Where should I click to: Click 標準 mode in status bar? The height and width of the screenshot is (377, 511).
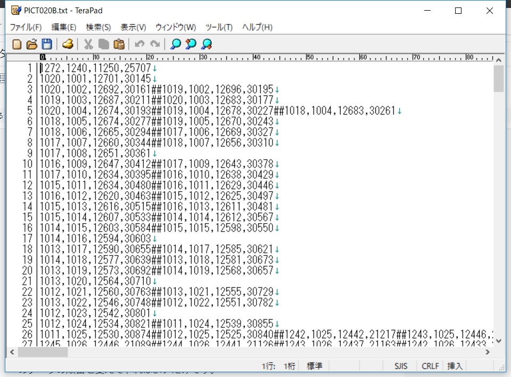315,366
